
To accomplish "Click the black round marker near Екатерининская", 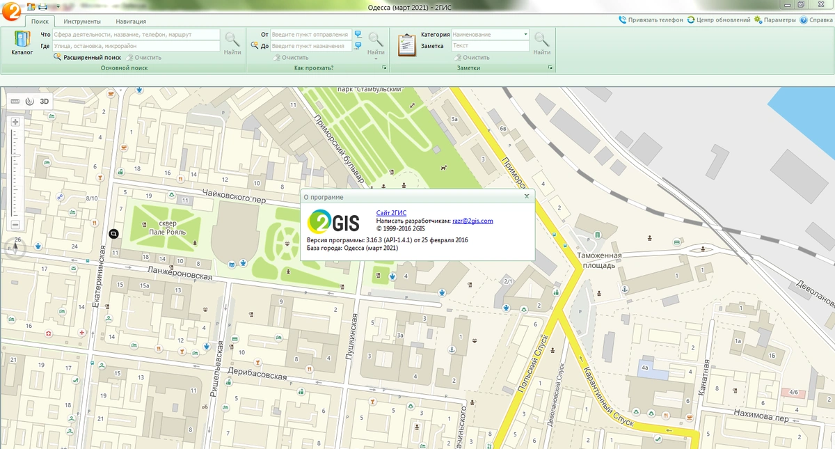I will tap(114, 235).
